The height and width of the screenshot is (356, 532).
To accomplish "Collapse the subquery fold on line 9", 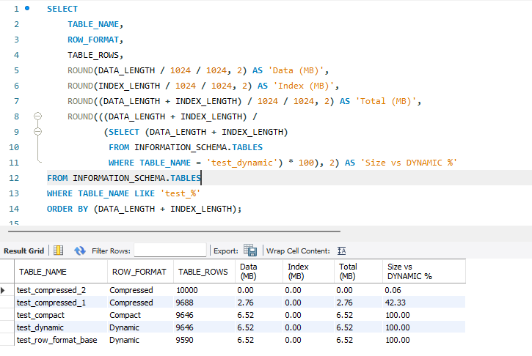I will pyautogui.click(x=37, y=132).
